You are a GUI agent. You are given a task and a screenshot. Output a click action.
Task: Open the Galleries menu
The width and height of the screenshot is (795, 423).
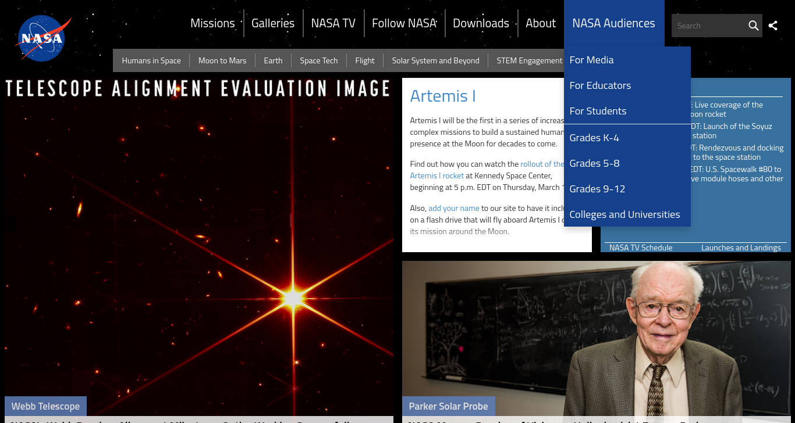273,23
